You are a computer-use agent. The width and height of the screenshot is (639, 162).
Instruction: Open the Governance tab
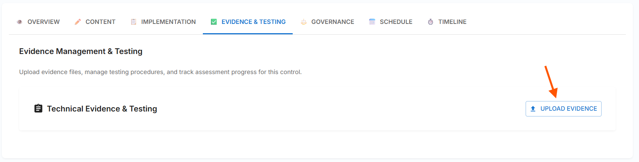click(332, 22)
